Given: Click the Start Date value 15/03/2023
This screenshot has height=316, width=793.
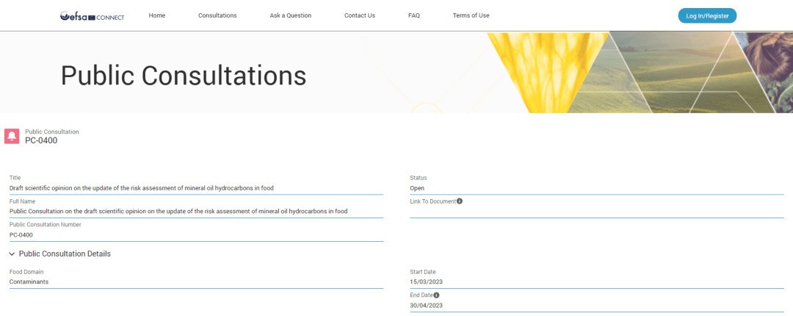Looking at the screenshot, I should click(426, 281).
